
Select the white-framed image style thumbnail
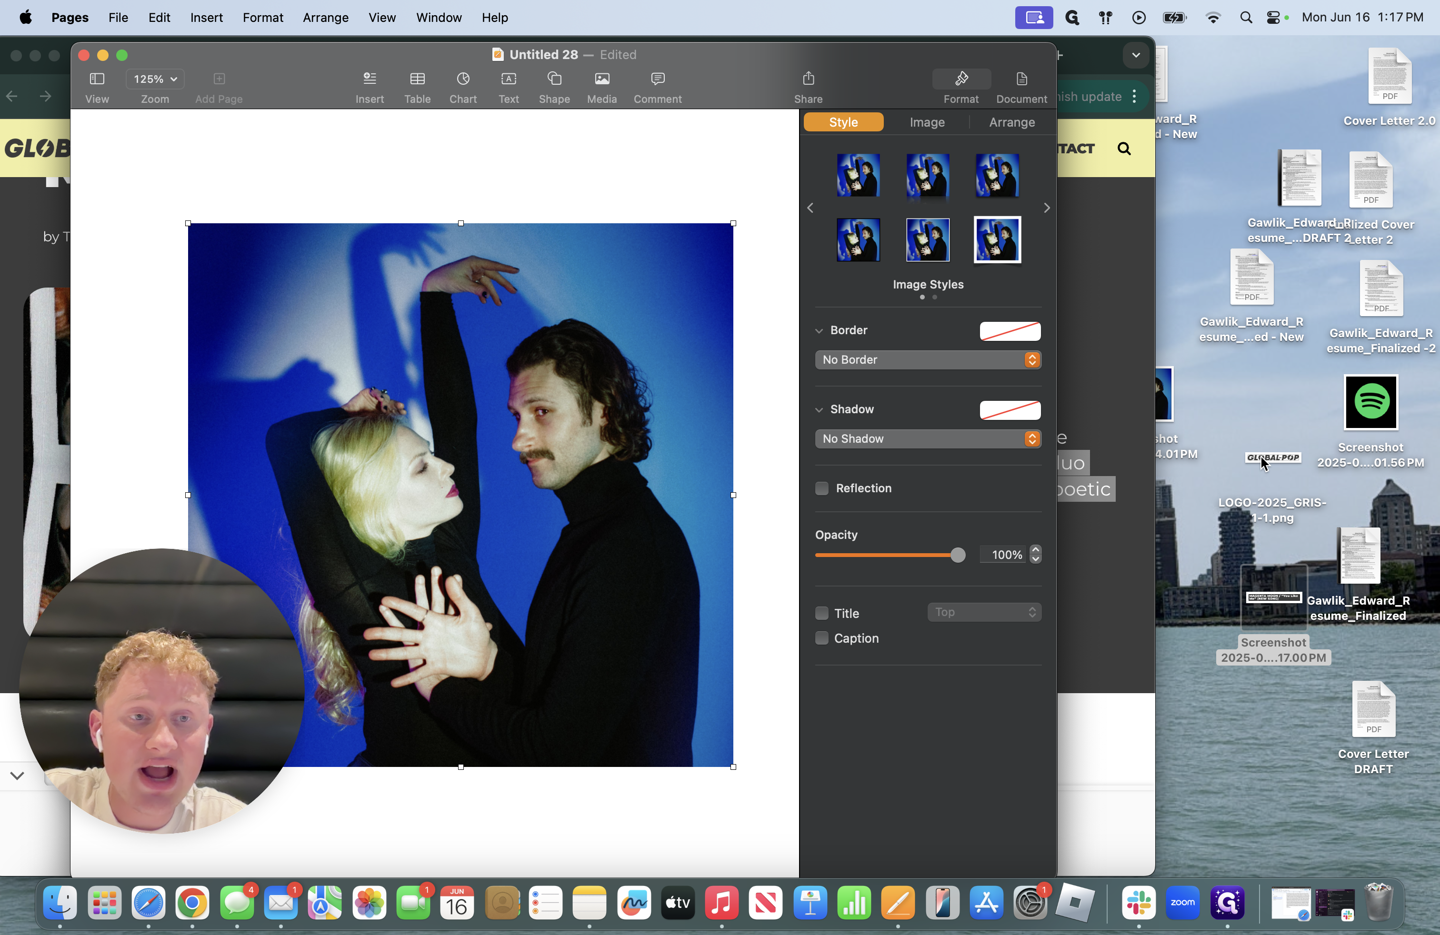tap(997, 240)
